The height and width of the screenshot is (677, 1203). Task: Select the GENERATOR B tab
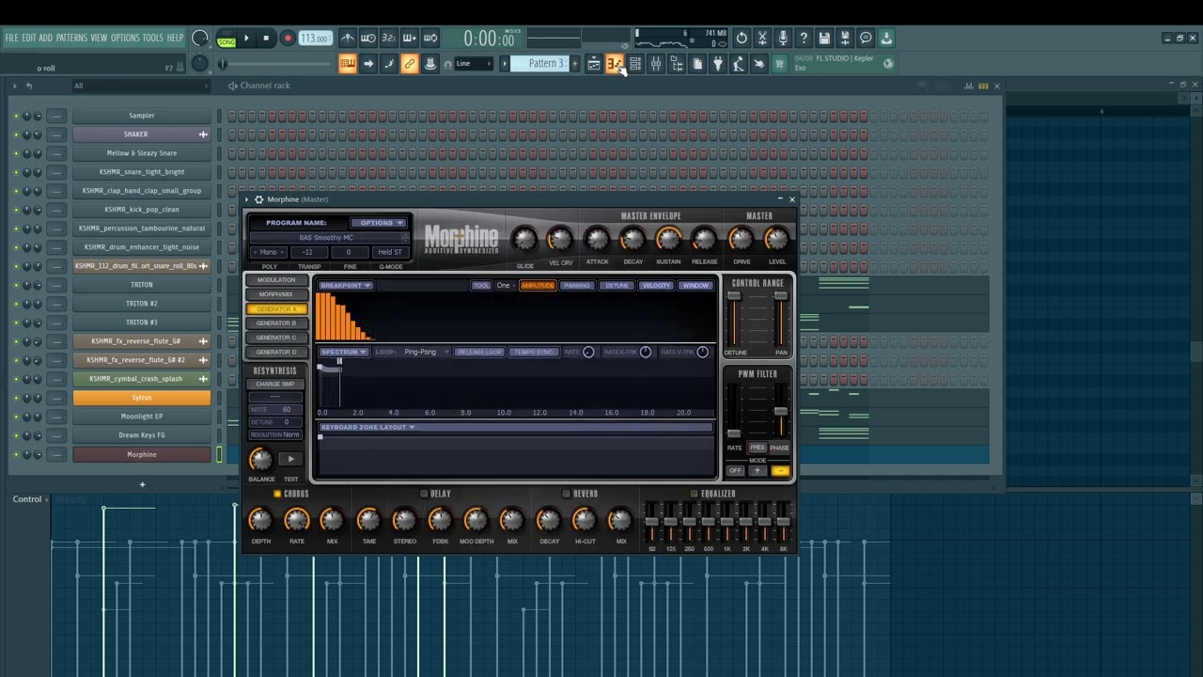[276, 323]
